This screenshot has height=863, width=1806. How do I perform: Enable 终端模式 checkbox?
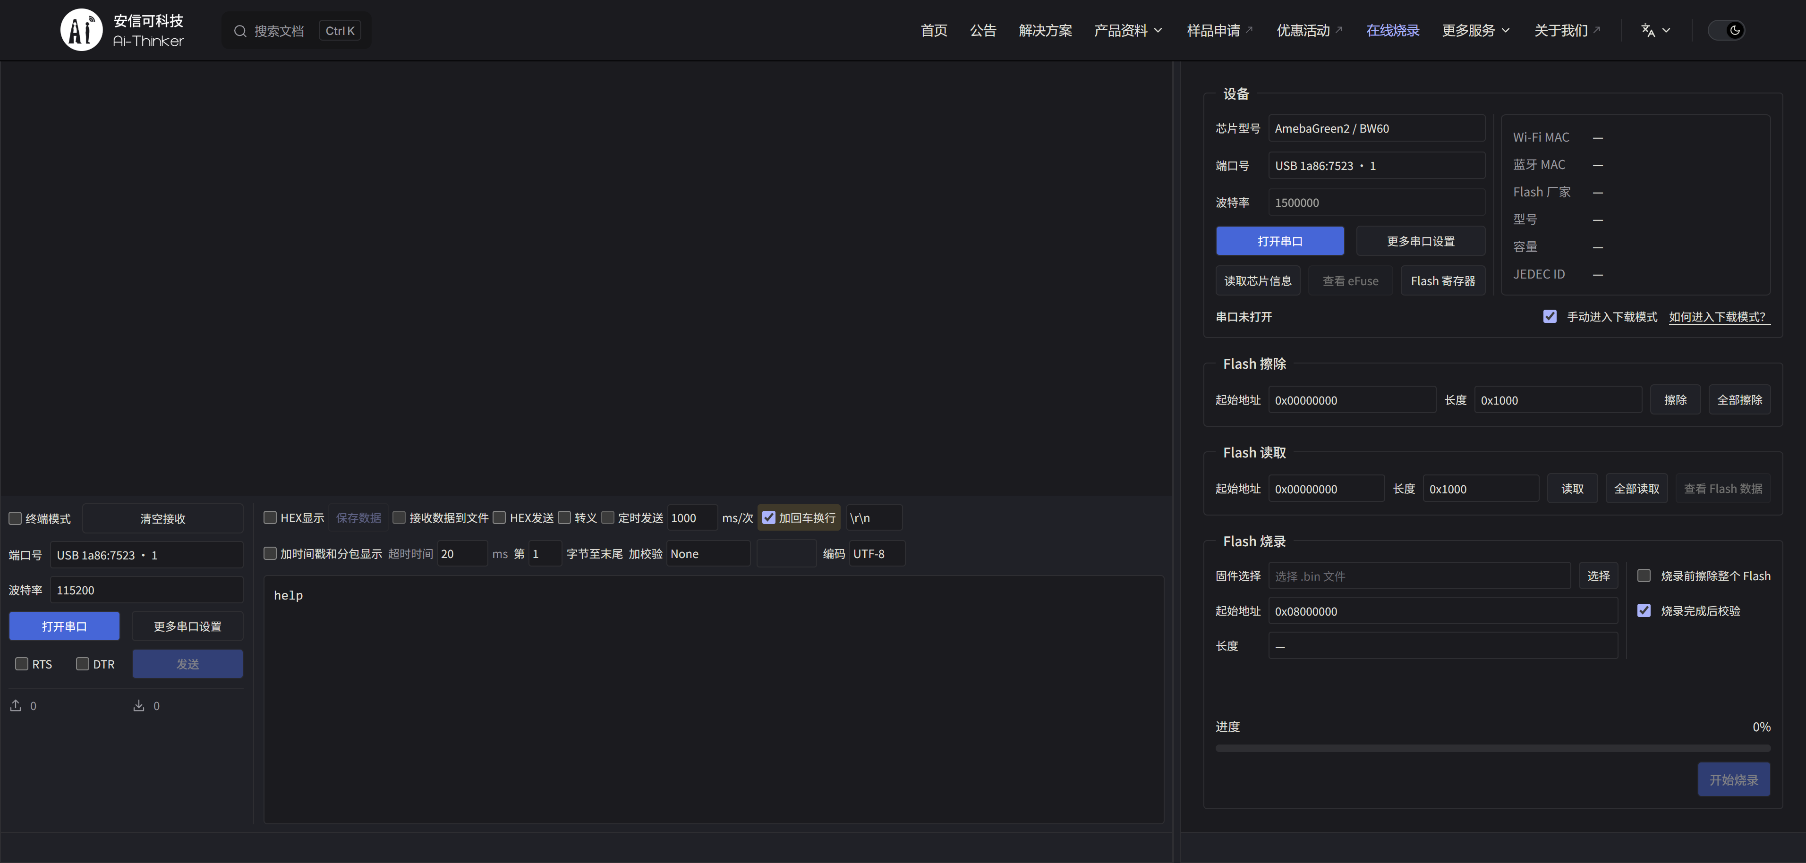pyautogui.click(x=15, y=518)
